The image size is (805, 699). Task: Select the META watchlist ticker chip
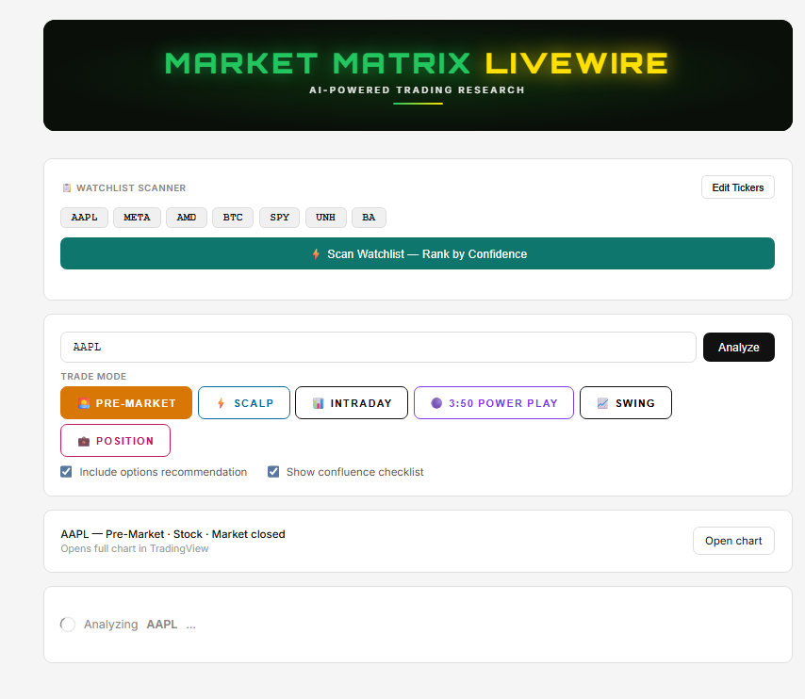coord(137,217)
